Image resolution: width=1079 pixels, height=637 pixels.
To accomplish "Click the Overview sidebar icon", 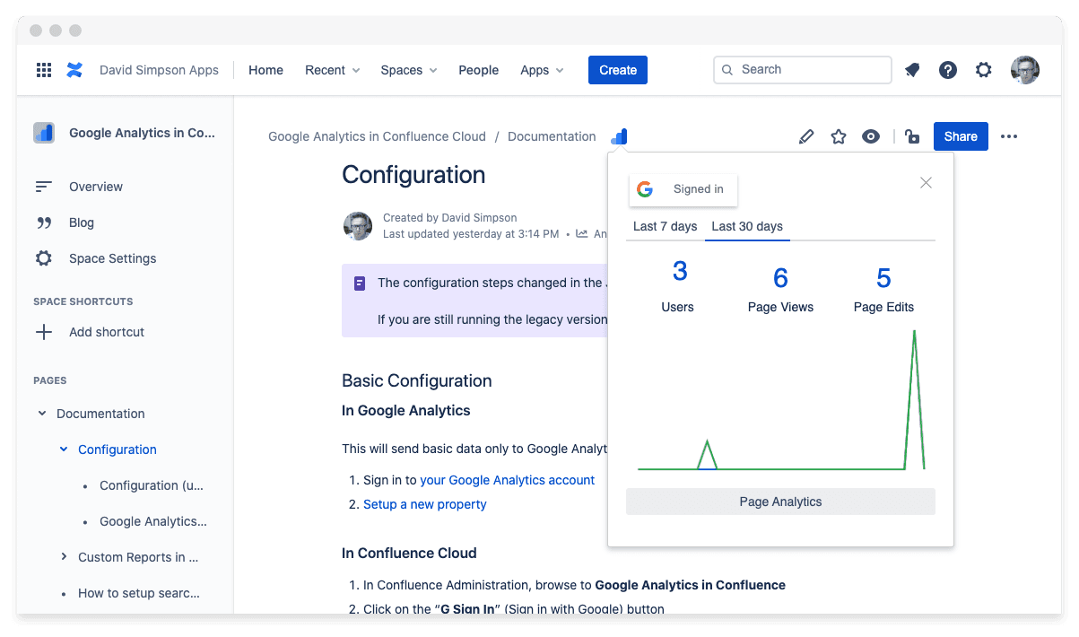I will point(44,187).
